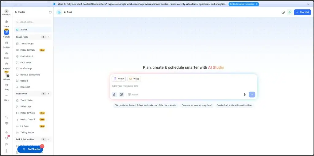This screenshot has width=314, height=156.
Task: Click the add media icon beside paperclip
Action: pyautogui.click(x=121, y=95)
